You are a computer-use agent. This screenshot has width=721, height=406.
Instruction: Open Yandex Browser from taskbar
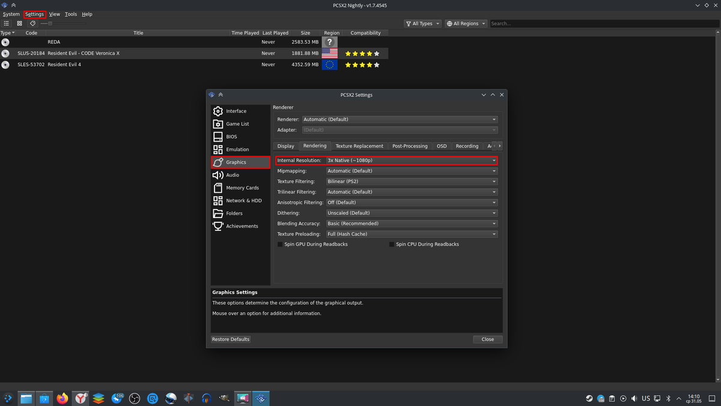click(81, 398)
